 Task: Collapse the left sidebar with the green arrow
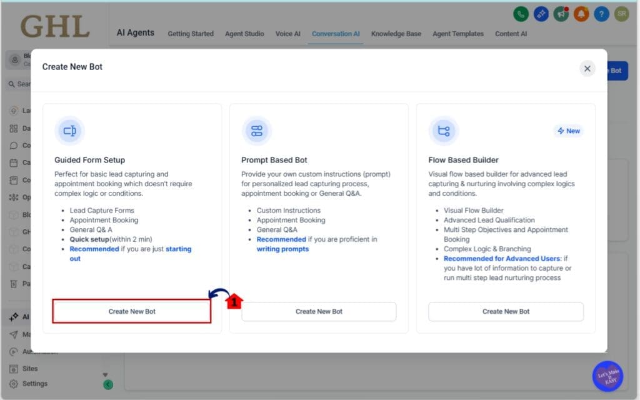tap(107, 383)
